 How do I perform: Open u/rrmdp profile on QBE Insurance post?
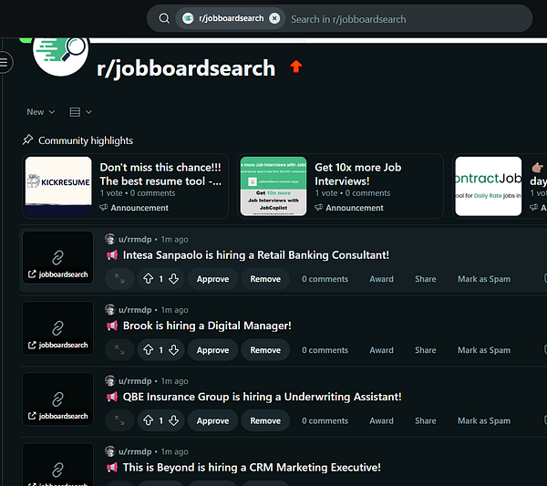135,381
